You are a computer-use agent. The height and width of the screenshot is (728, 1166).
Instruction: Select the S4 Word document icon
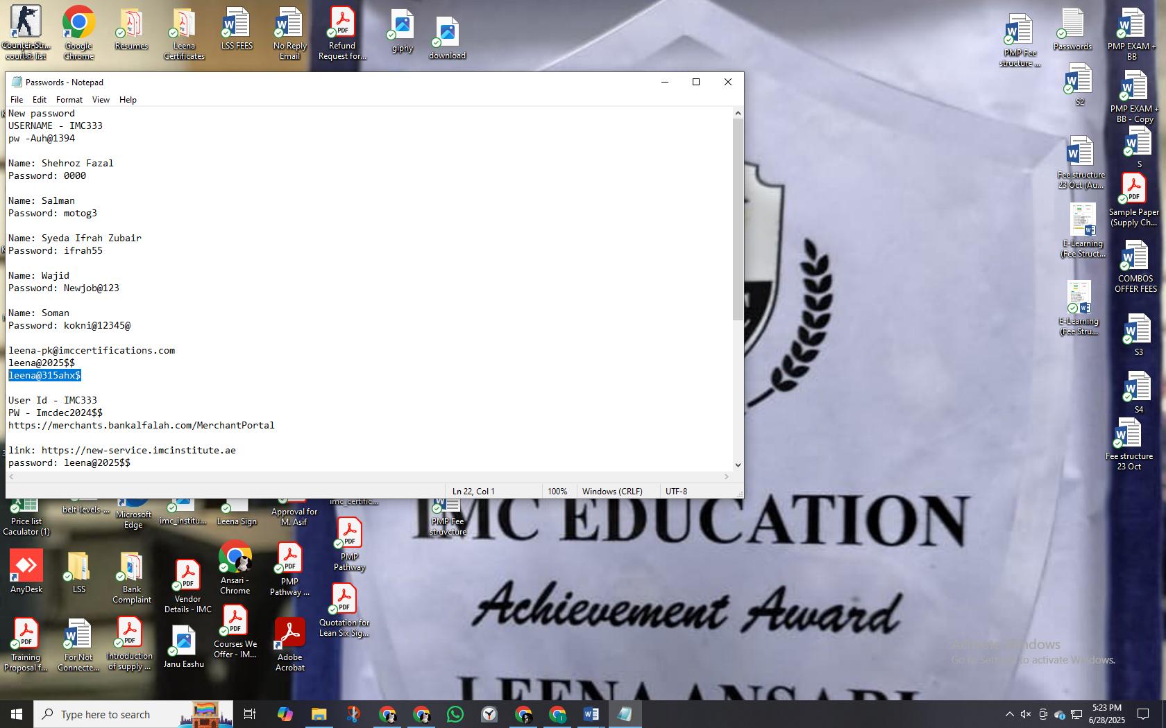coord(1138,392)
